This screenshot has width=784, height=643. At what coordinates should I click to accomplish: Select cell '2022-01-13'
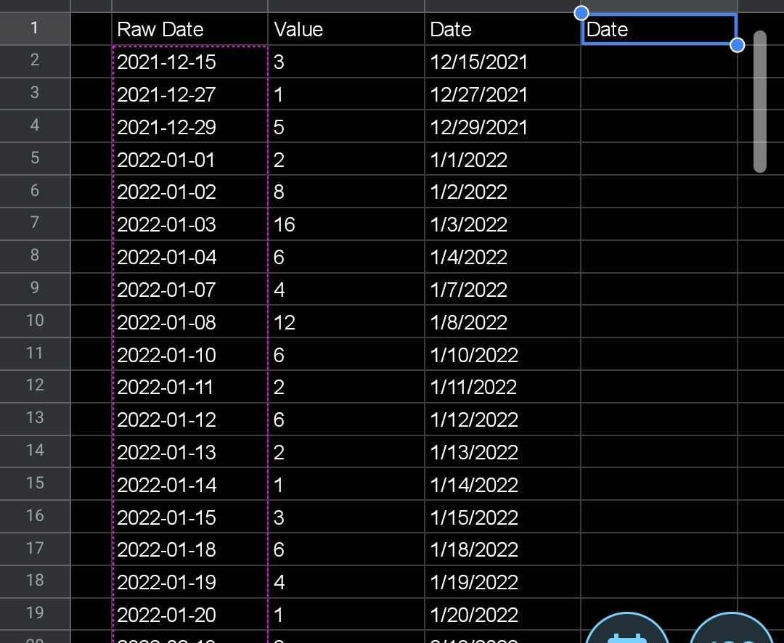point(190,452)
